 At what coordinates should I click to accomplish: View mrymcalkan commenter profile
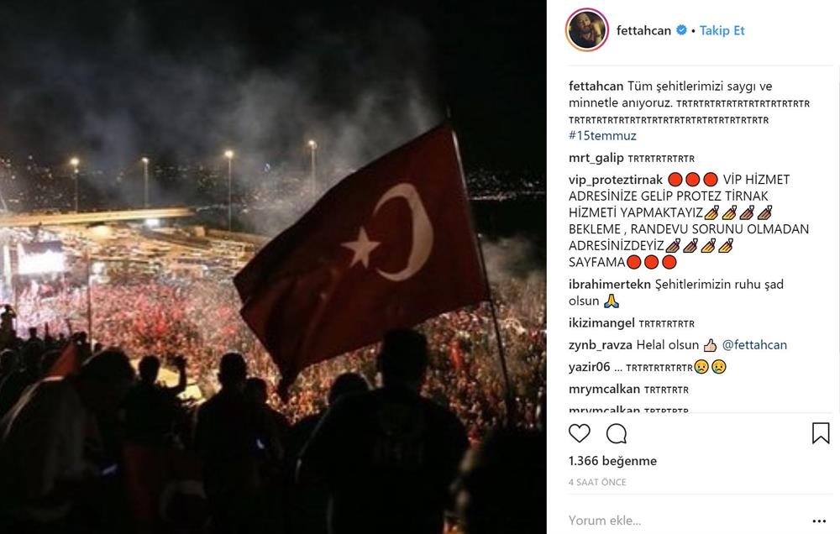click(604, 389)
